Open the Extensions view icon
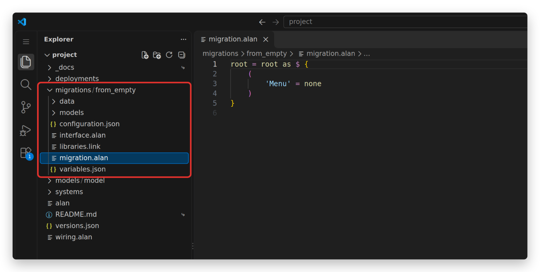540x272 pixels. pyautogui.click(x=26, y=153)
